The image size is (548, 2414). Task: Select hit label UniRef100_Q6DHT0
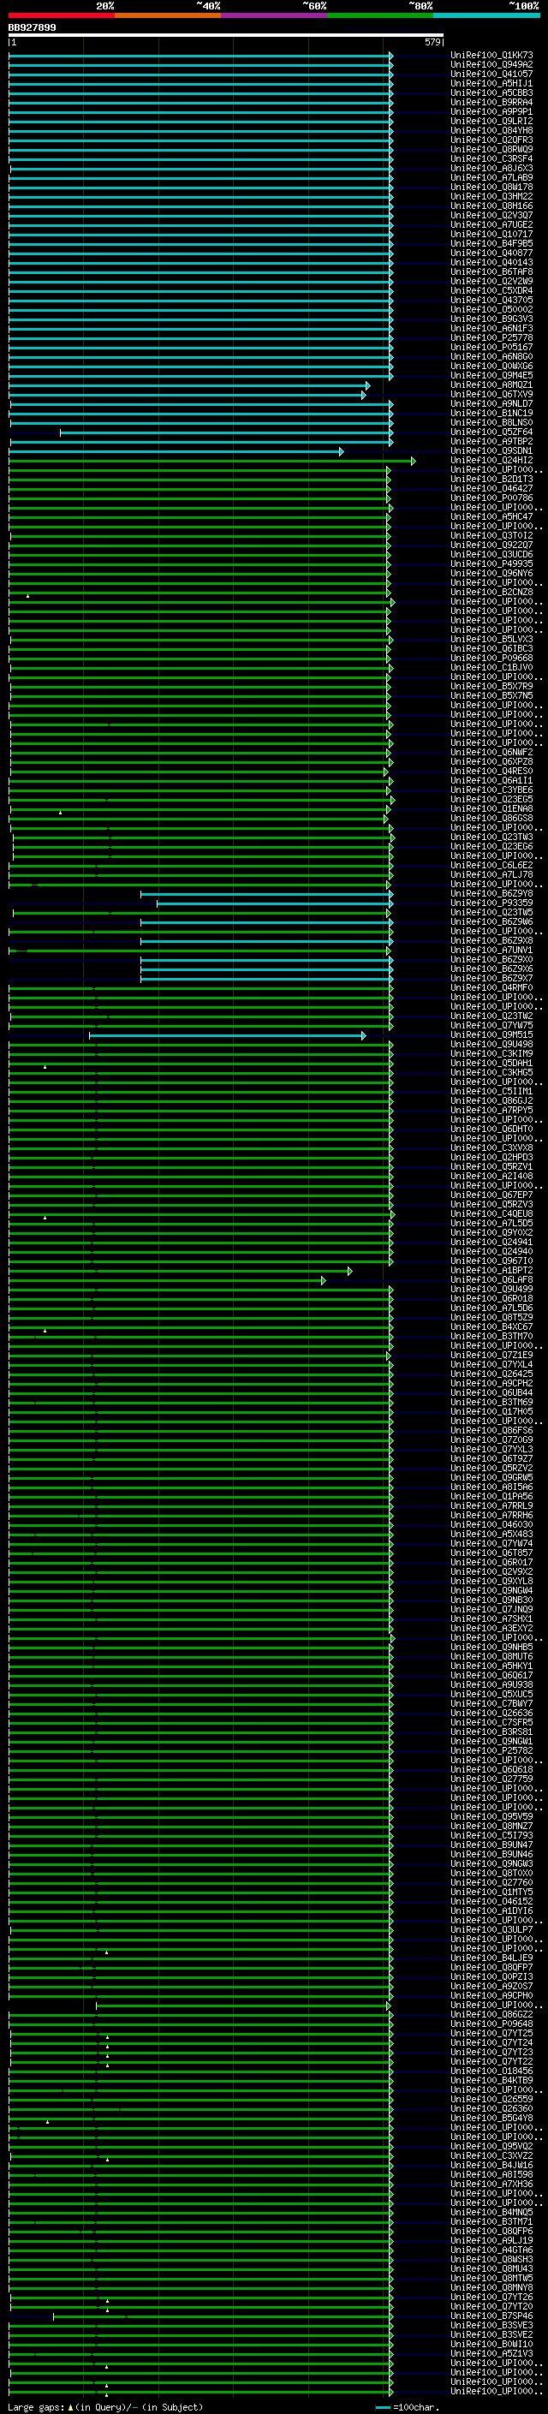pos(491,1130)
